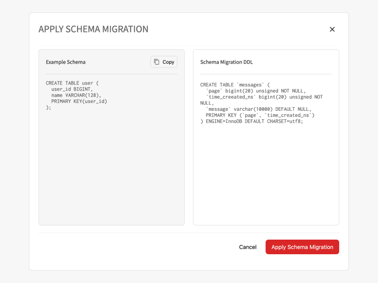Select the Example Schema heading

click(66, 62)
